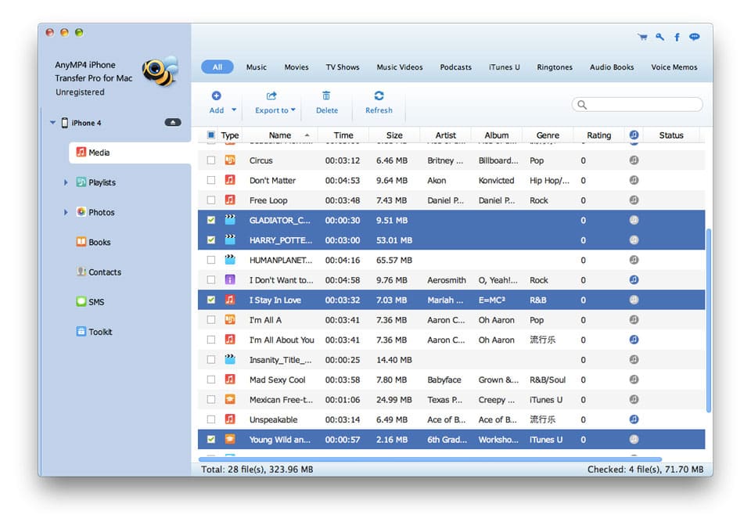Switch to the Ringtones tab
The image size is (751, 529).
pos(555,67)
